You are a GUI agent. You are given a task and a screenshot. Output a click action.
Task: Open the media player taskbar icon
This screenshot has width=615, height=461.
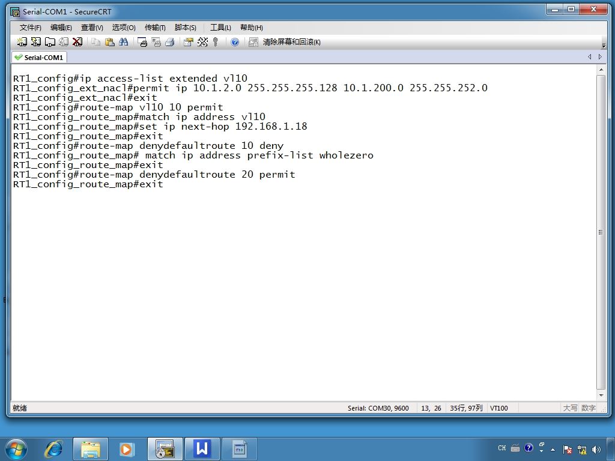coord(126,449)
